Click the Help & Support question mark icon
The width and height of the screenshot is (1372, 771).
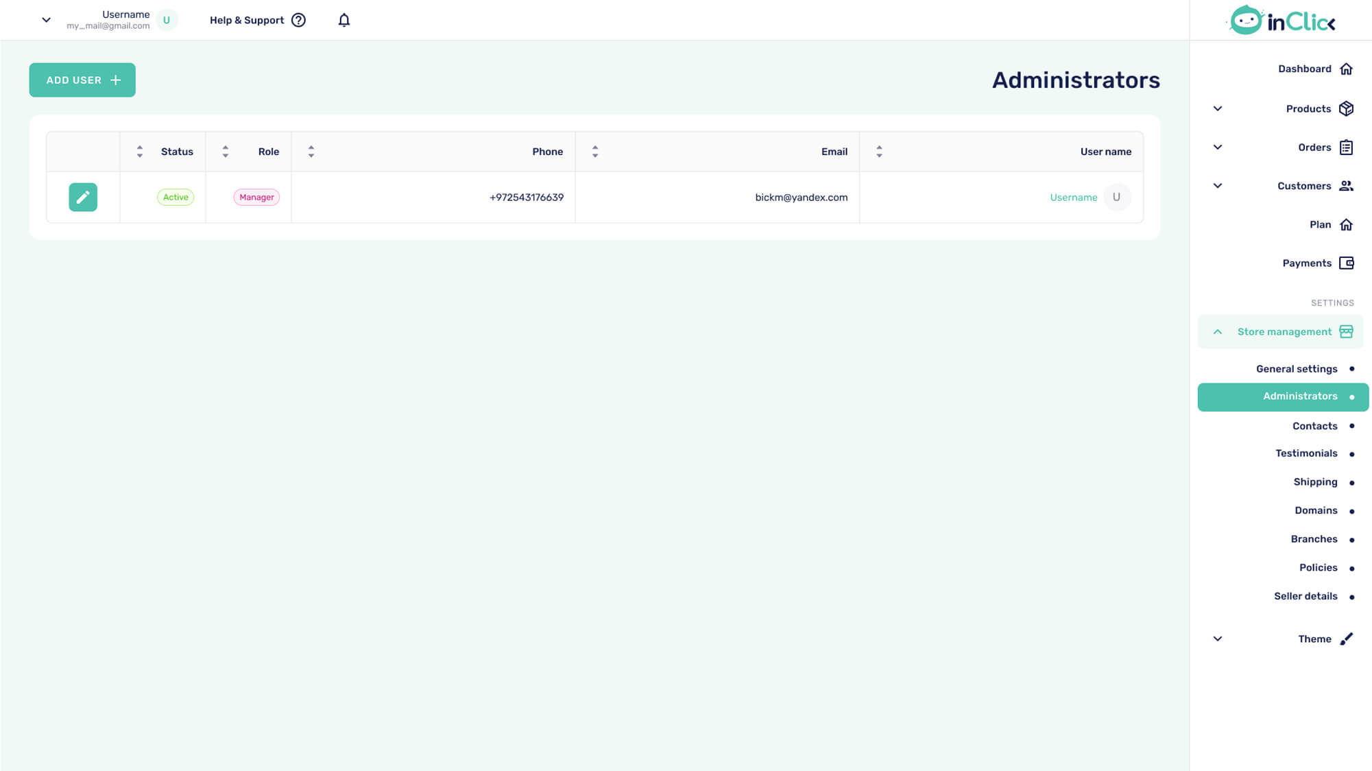(x=298, y=20)
